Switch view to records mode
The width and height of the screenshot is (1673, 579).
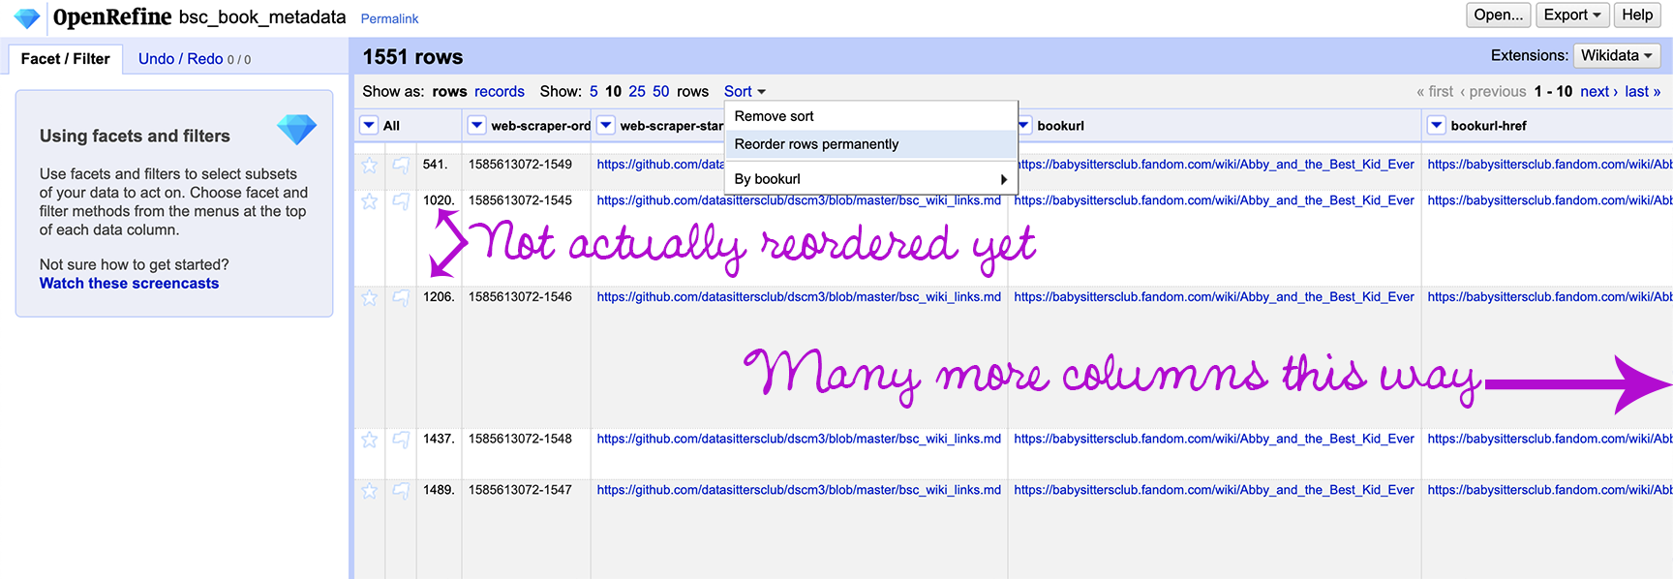500,91
